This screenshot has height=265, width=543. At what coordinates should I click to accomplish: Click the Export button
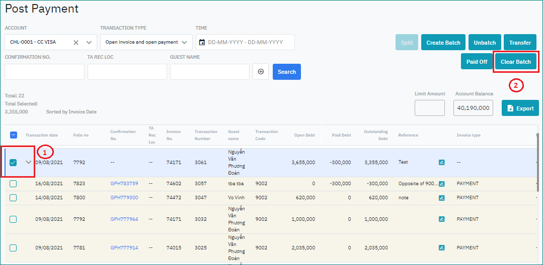tap(520, 108)
